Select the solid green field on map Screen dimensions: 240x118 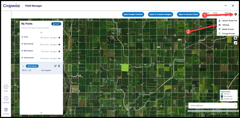click(125, 68)
